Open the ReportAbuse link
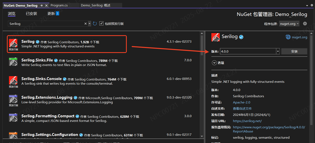The image size is (315, 143). pyautogui.click(x=243, y=131)
